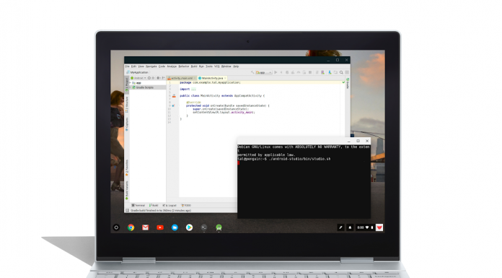The image size is (502, 278).
Task: Toggle the Captures side tool window
Action: click(127, 124)
